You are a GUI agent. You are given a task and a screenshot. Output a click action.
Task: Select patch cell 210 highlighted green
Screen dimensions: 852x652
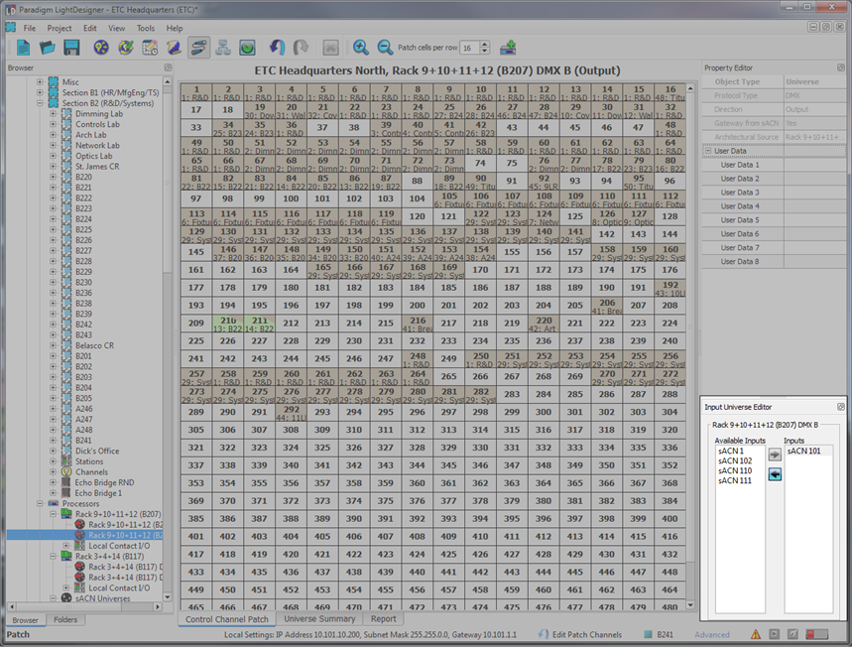tap(228, 324)
